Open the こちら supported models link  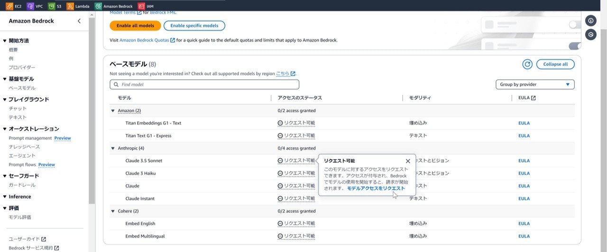click(286, 73)
